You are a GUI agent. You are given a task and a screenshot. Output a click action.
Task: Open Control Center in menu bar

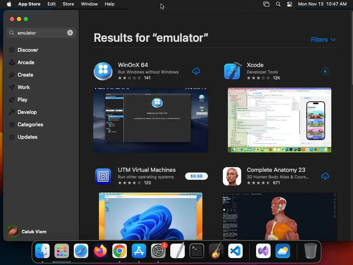pos(290,4)
